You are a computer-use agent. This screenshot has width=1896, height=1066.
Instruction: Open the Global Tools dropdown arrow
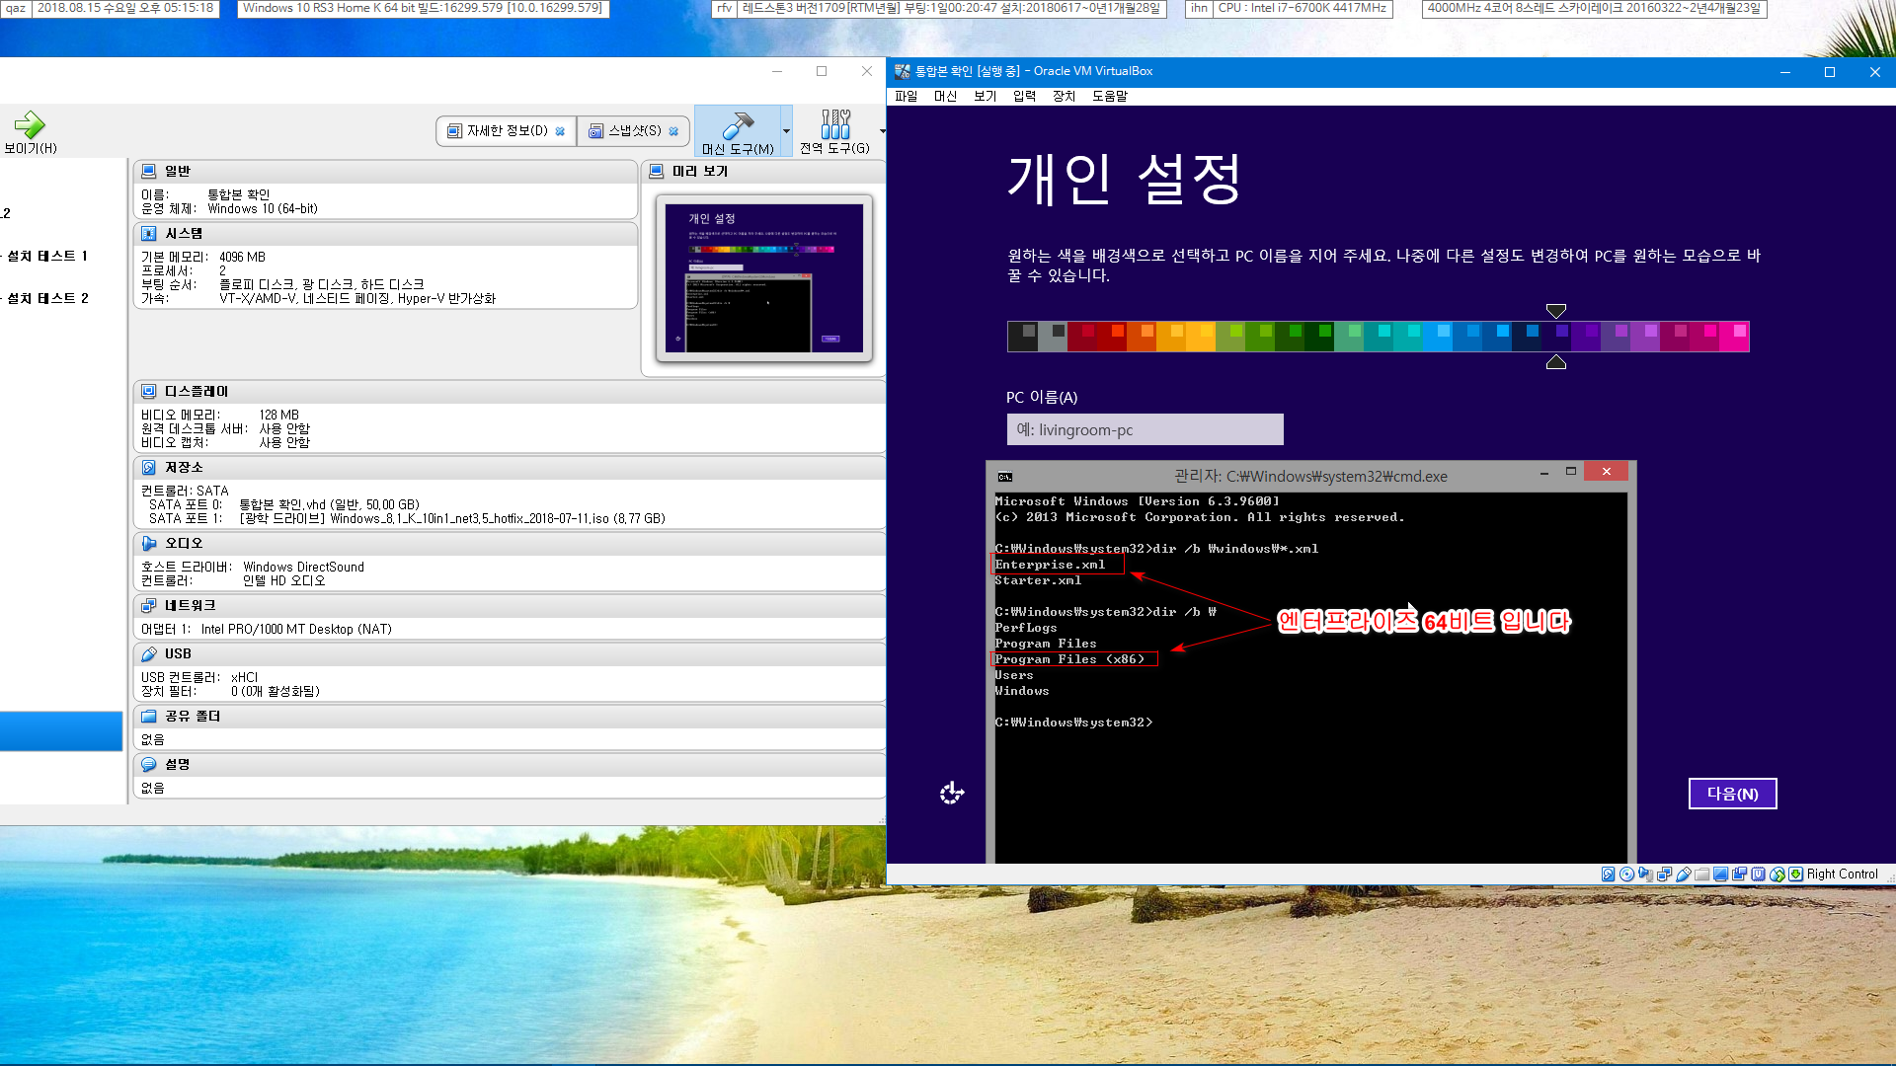pos(882,131)
